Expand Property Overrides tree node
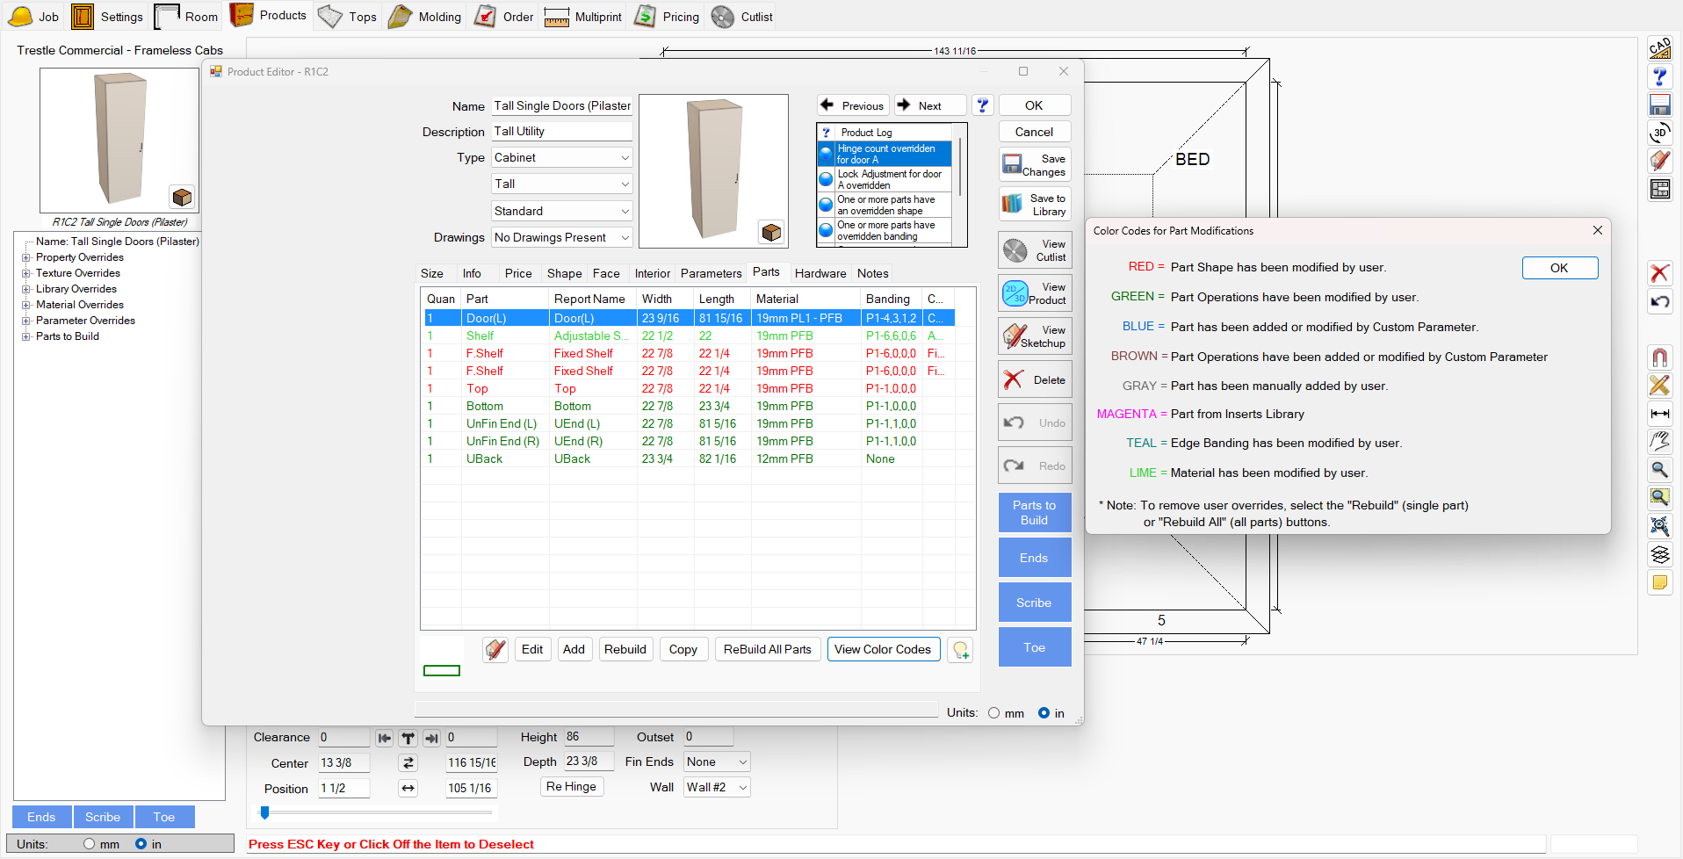This screenshot has width=1683, height=859. [26, 258]
